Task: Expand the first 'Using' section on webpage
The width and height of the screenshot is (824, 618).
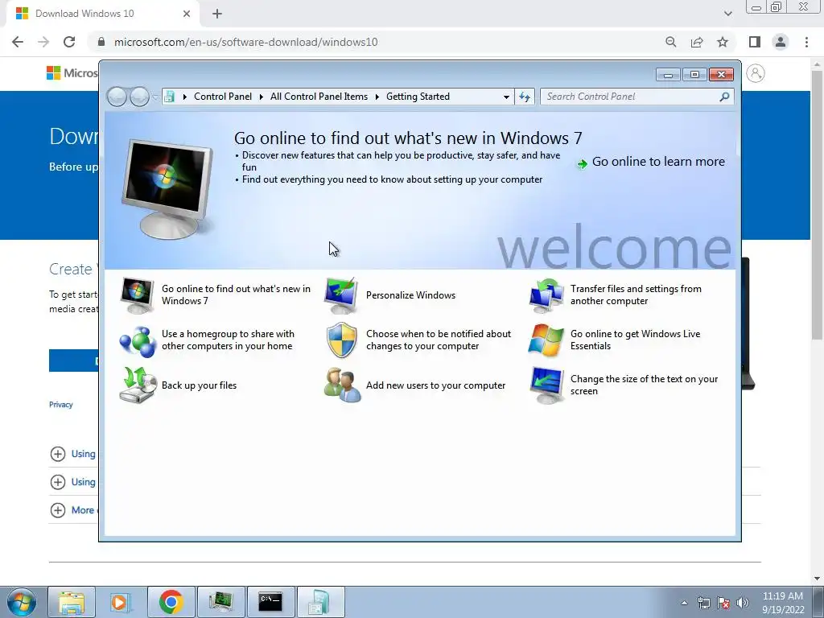Action: point(58,454)
